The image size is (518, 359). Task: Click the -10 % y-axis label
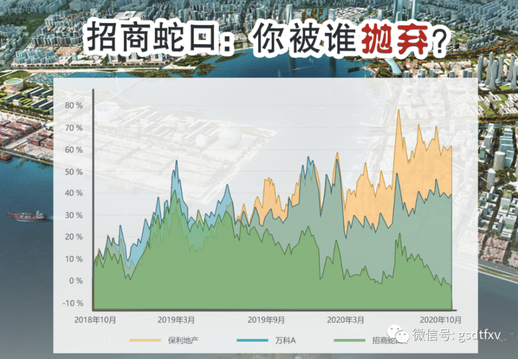tap(73, 303)
